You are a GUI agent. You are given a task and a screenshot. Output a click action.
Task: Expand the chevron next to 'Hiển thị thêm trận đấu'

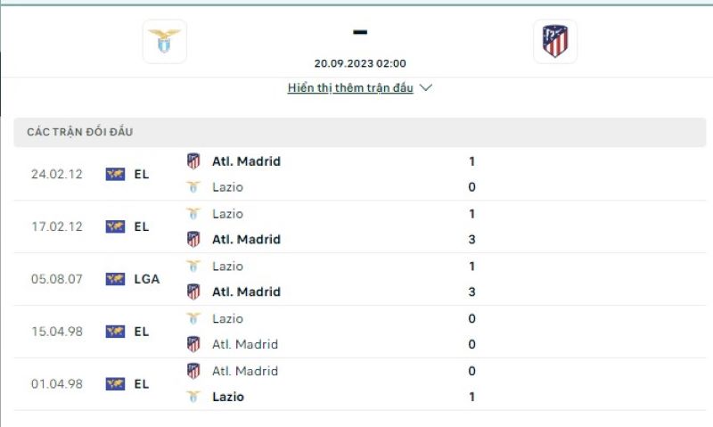click(426, 88)
